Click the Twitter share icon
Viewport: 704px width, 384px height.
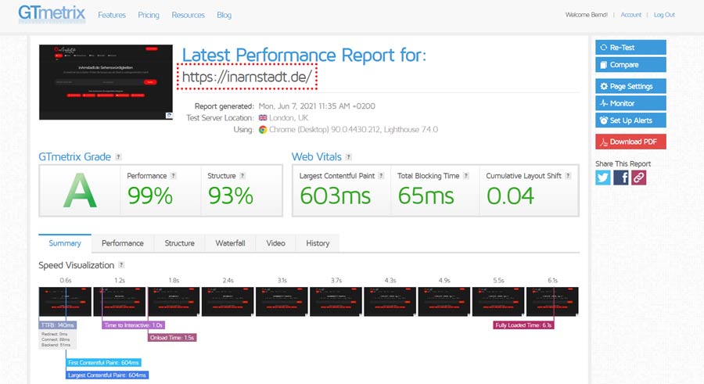[603, 178]
